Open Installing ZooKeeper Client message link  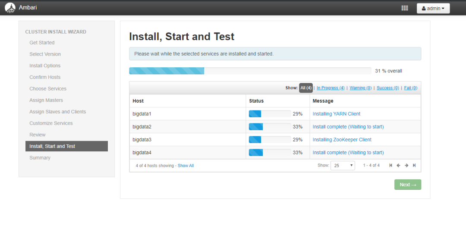click(x=342, y=140)
